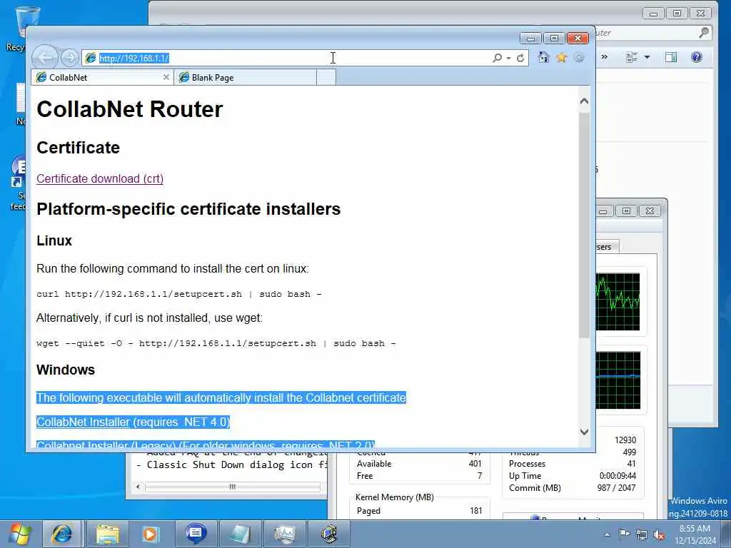This screenshot has height=548, width=731.
Task: Click the address bar search magnifier icon
Action: tap(497, 58)
